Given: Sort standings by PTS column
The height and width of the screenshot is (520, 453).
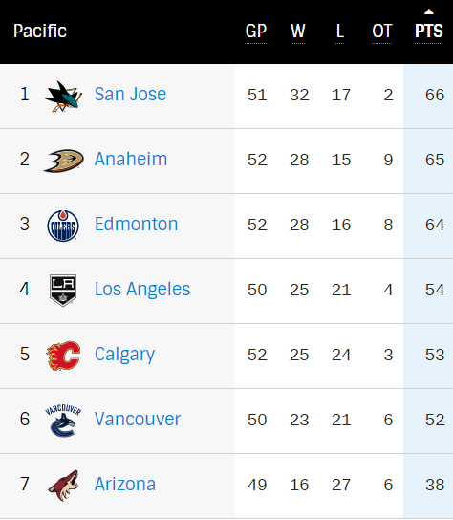Looking at the screenshot, I should coord(429,32).
